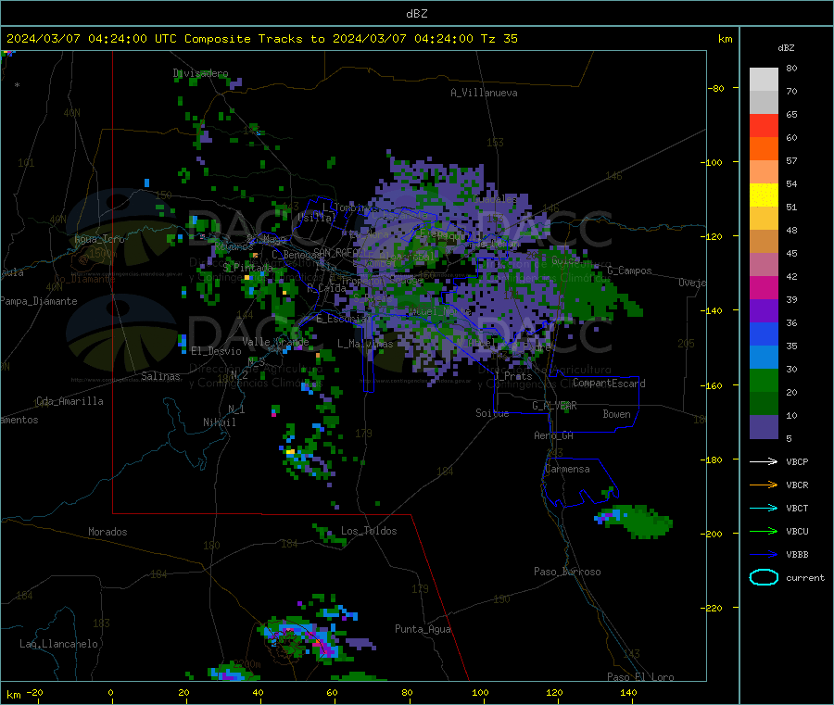Click the 'Tz 35' value in header
The width and height of the screenshot is (834, 705).
(x=499, y=39)
